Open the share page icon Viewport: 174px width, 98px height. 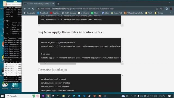(x=157, y=9)
